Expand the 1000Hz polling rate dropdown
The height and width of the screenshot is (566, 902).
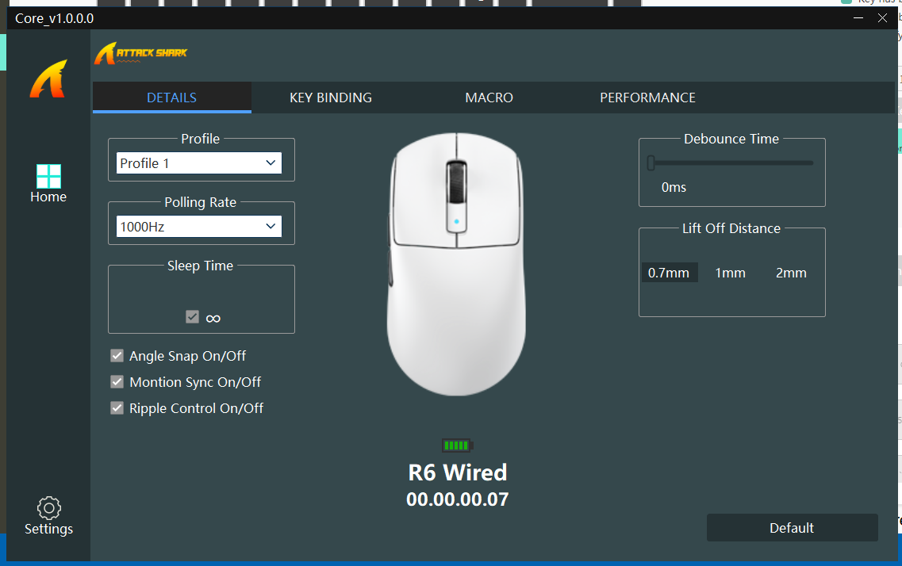click(199, 227)
